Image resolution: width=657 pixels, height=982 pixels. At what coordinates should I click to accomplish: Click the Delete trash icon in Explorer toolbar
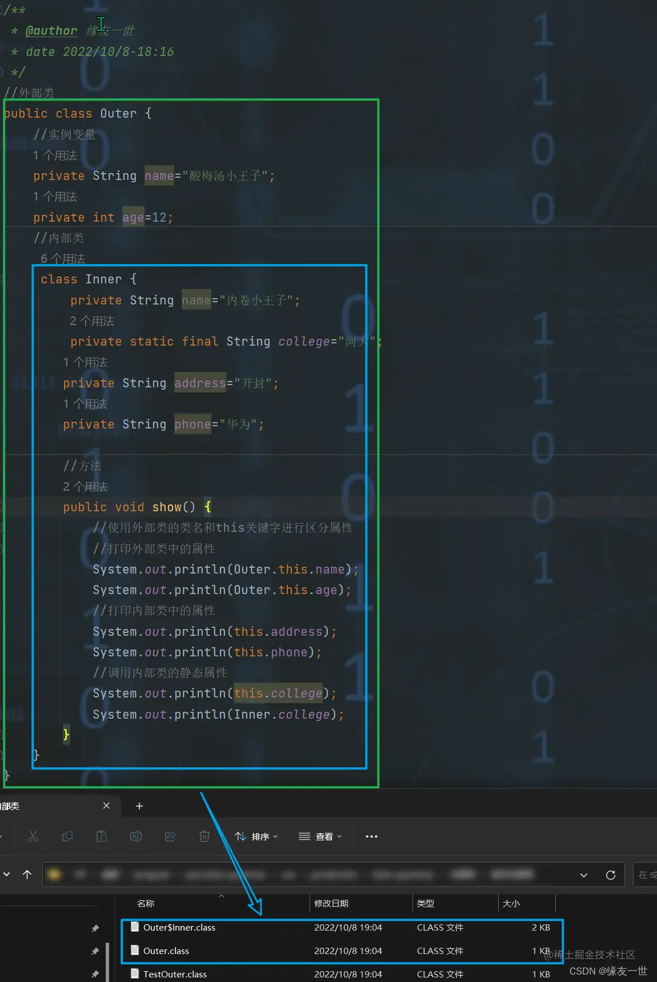click(x=205, y=836)
